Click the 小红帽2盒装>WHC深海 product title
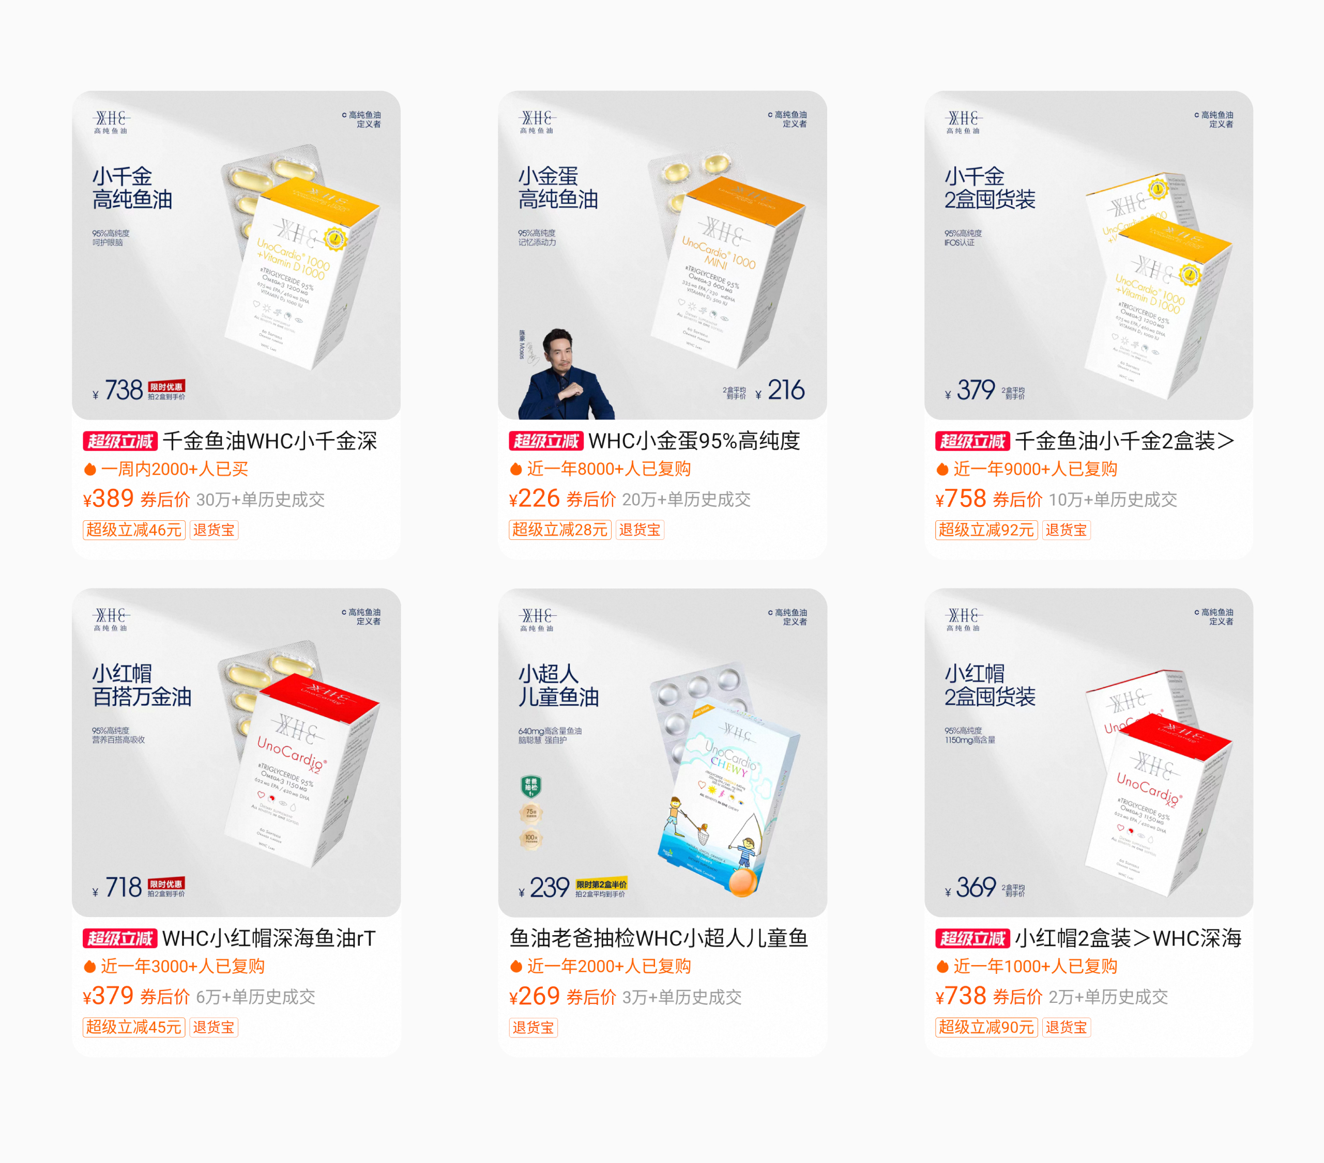1324x1163 pixels. coord(1128,938)
